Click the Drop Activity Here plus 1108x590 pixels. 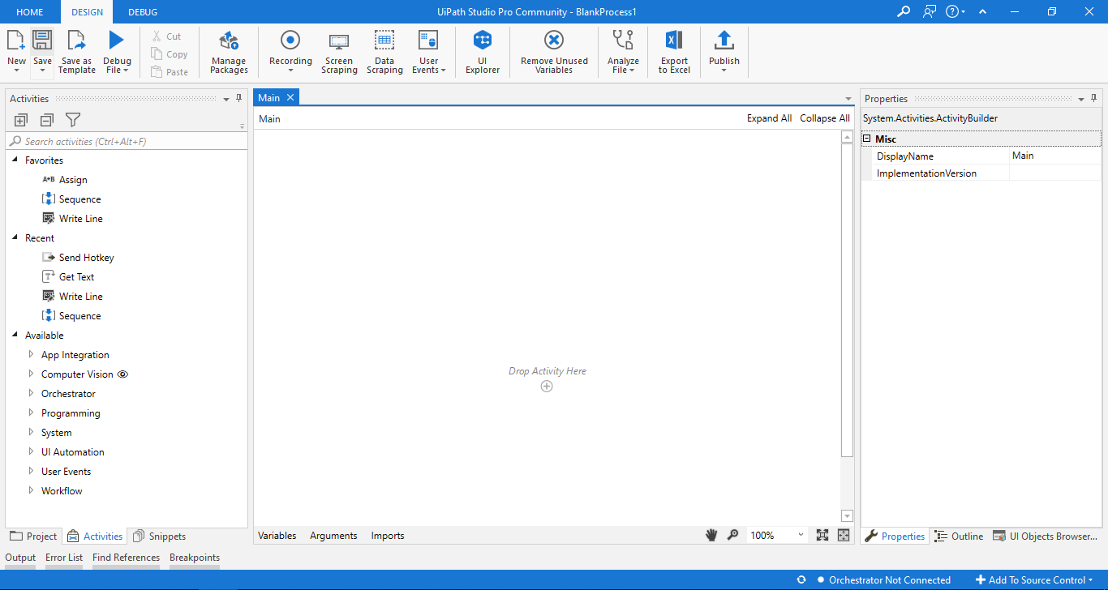pyautogui.click(x=547, y=387)
